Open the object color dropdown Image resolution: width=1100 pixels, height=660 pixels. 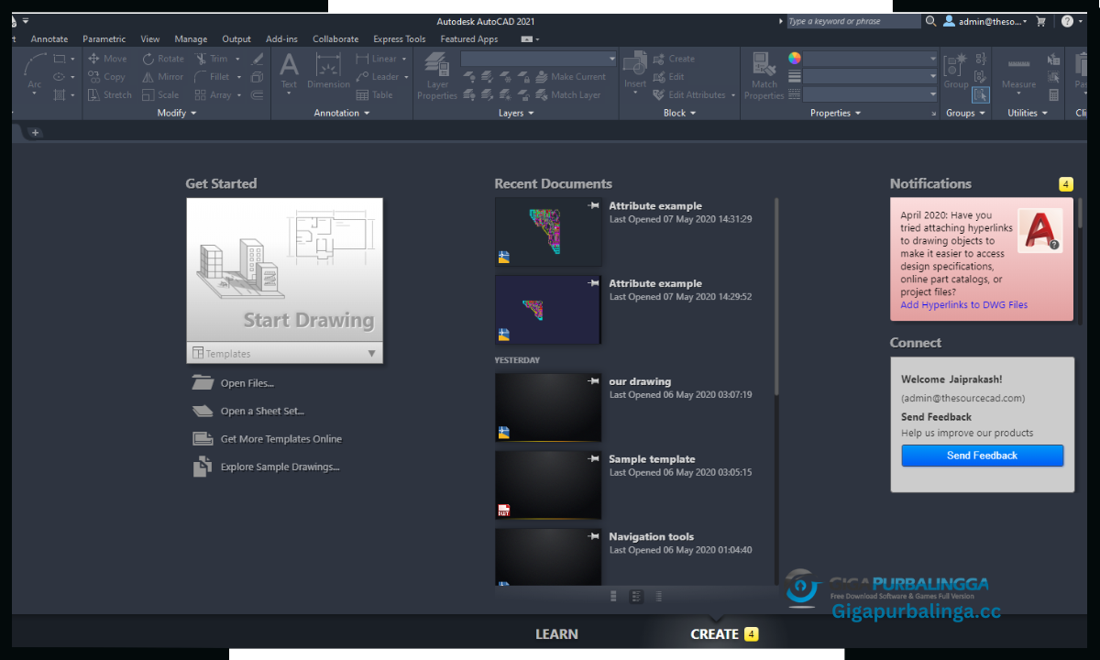click(x=870, y=58)
